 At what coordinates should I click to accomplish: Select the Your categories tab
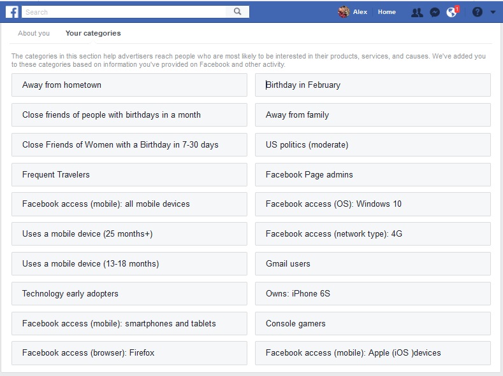(x=93, y=33)
